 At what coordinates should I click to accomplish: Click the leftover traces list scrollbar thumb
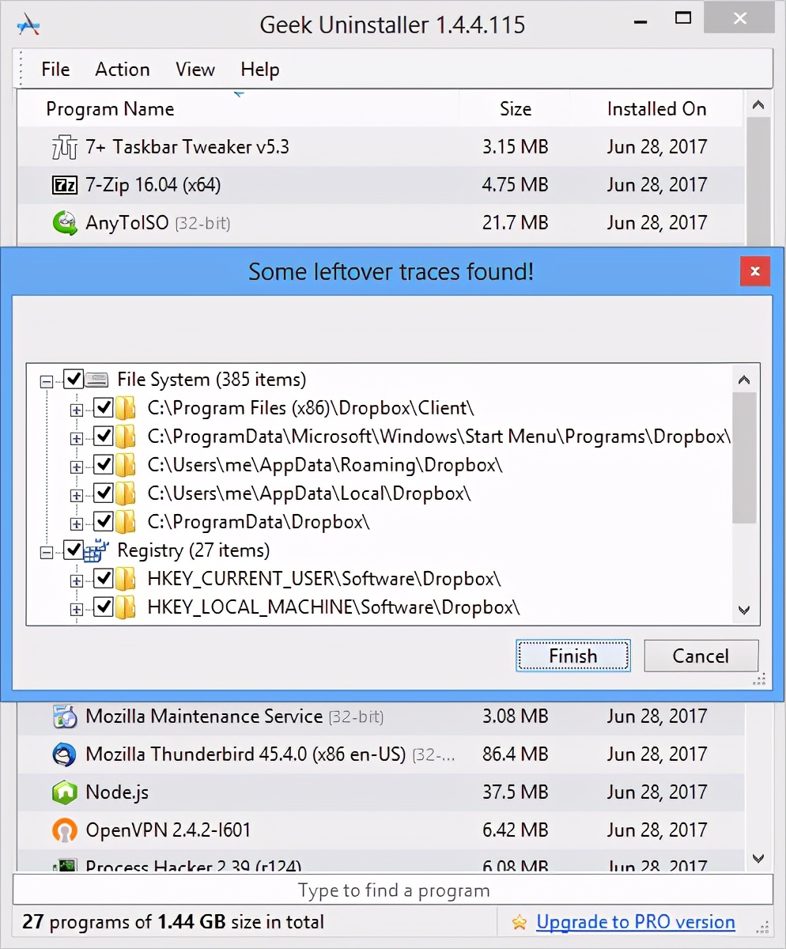click(x=743, y=459)
